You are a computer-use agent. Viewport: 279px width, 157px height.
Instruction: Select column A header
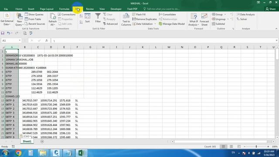[x=12, y=47]
